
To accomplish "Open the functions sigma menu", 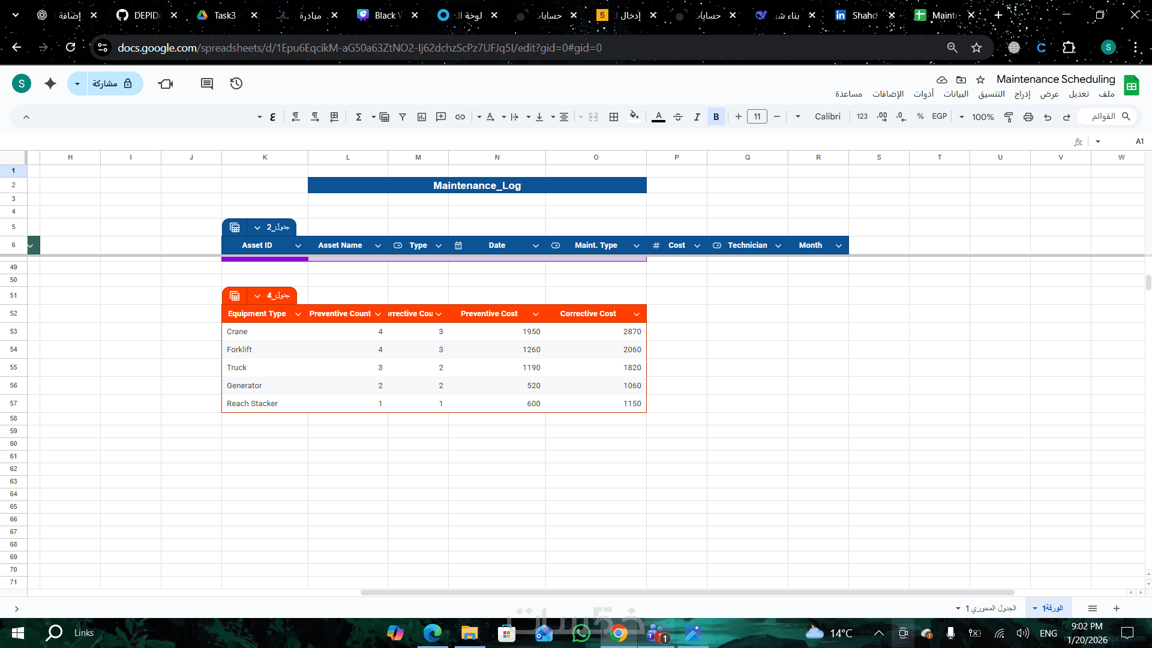I will coord(359,117).
